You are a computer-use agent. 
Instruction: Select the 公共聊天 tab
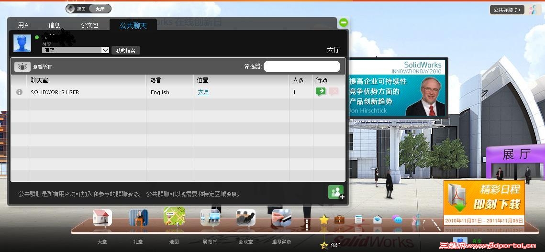click(x=133, y=25)
